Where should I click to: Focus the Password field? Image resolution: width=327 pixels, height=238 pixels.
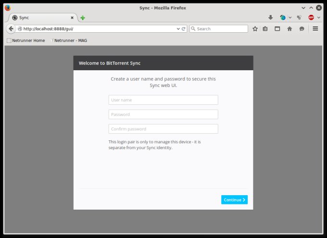(163, 114)
